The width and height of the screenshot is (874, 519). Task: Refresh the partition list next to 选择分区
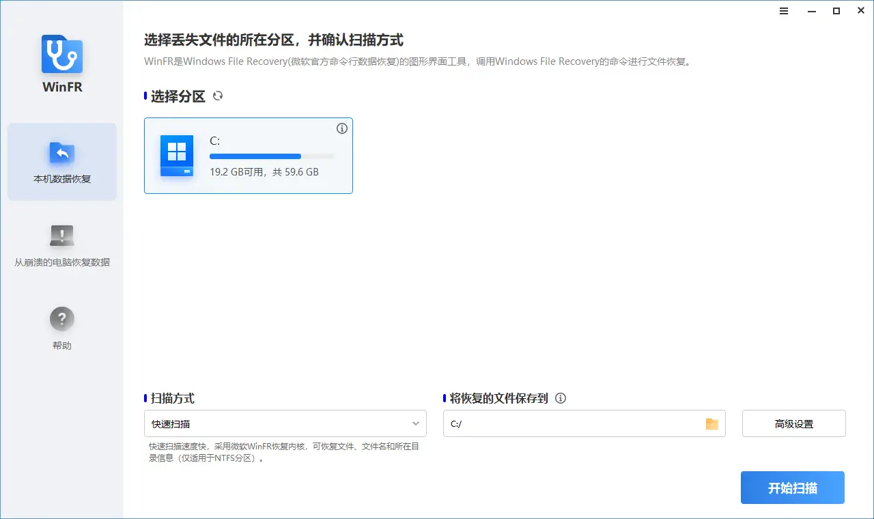[218, 96]
